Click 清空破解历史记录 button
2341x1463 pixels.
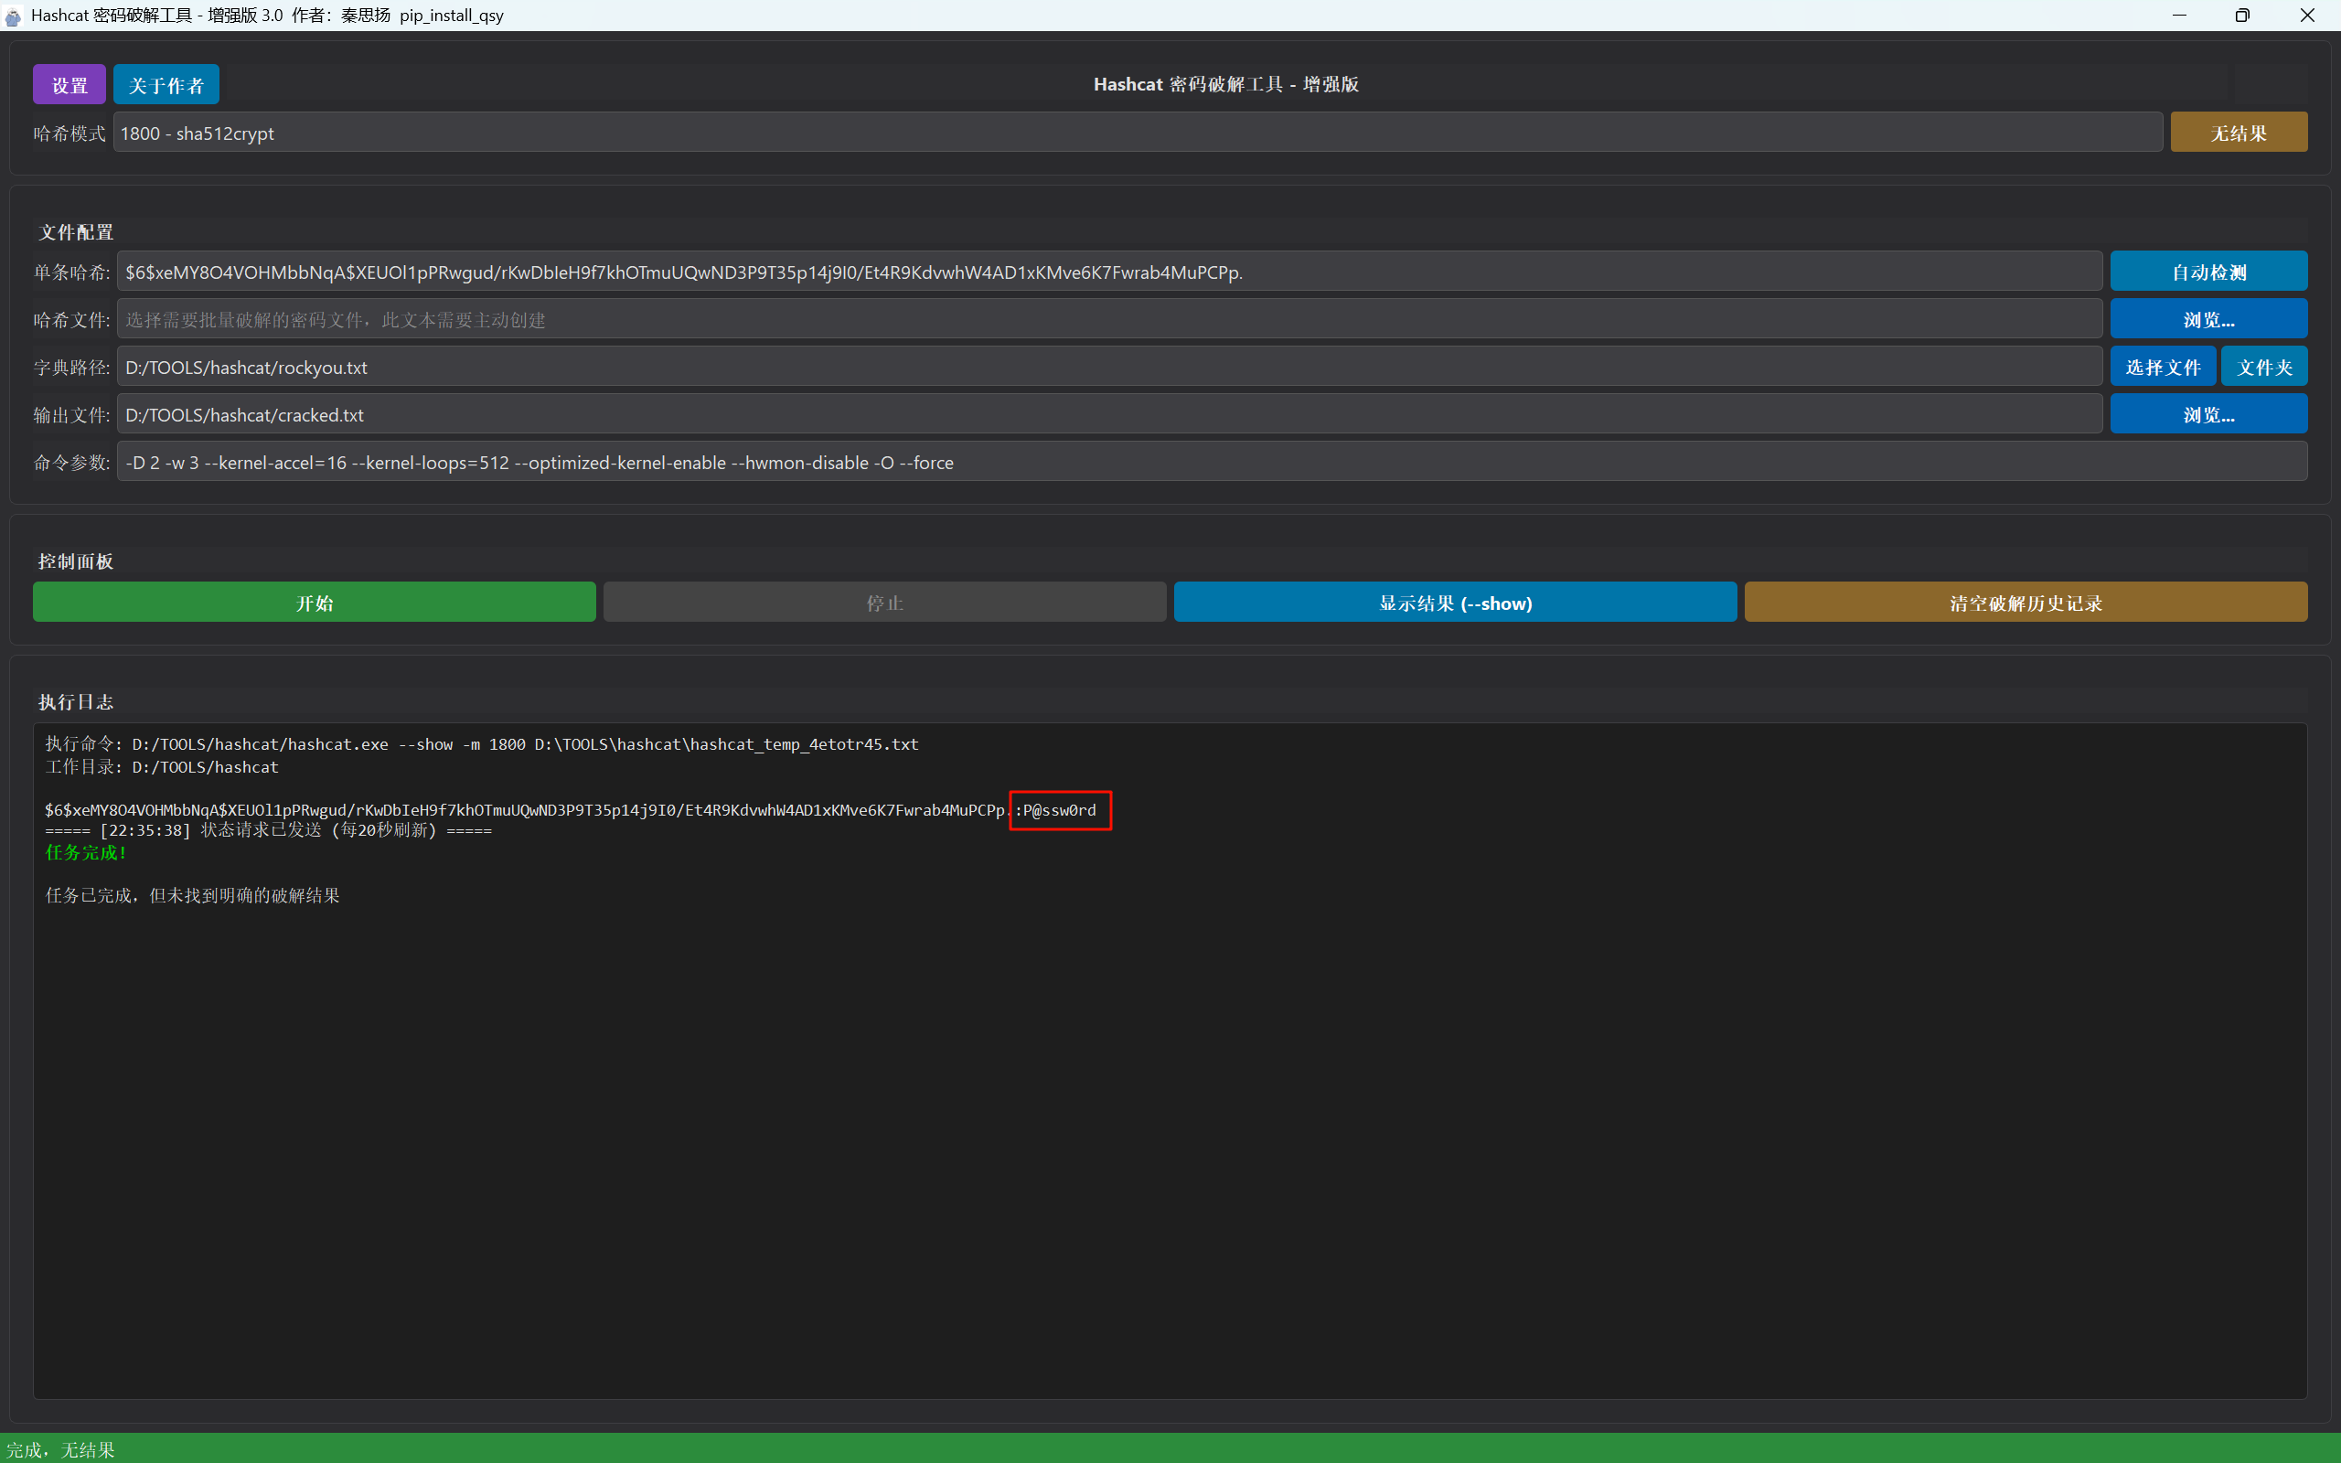pos(2026,602)
